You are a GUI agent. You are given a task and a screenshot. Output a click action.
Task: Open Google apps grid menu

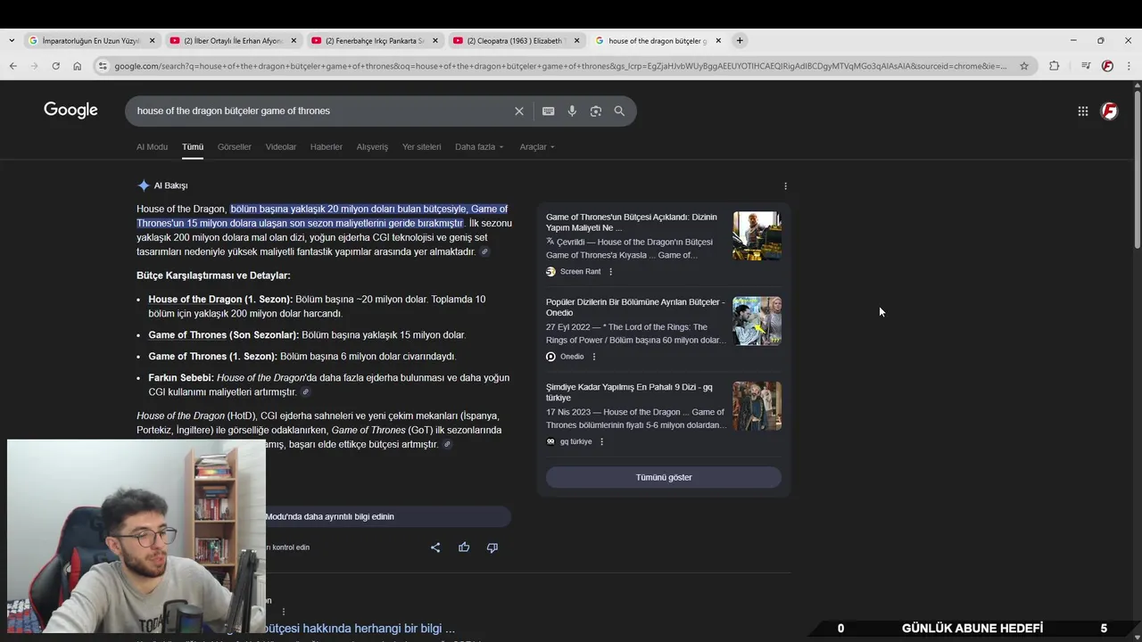[x=1082, y=111]
